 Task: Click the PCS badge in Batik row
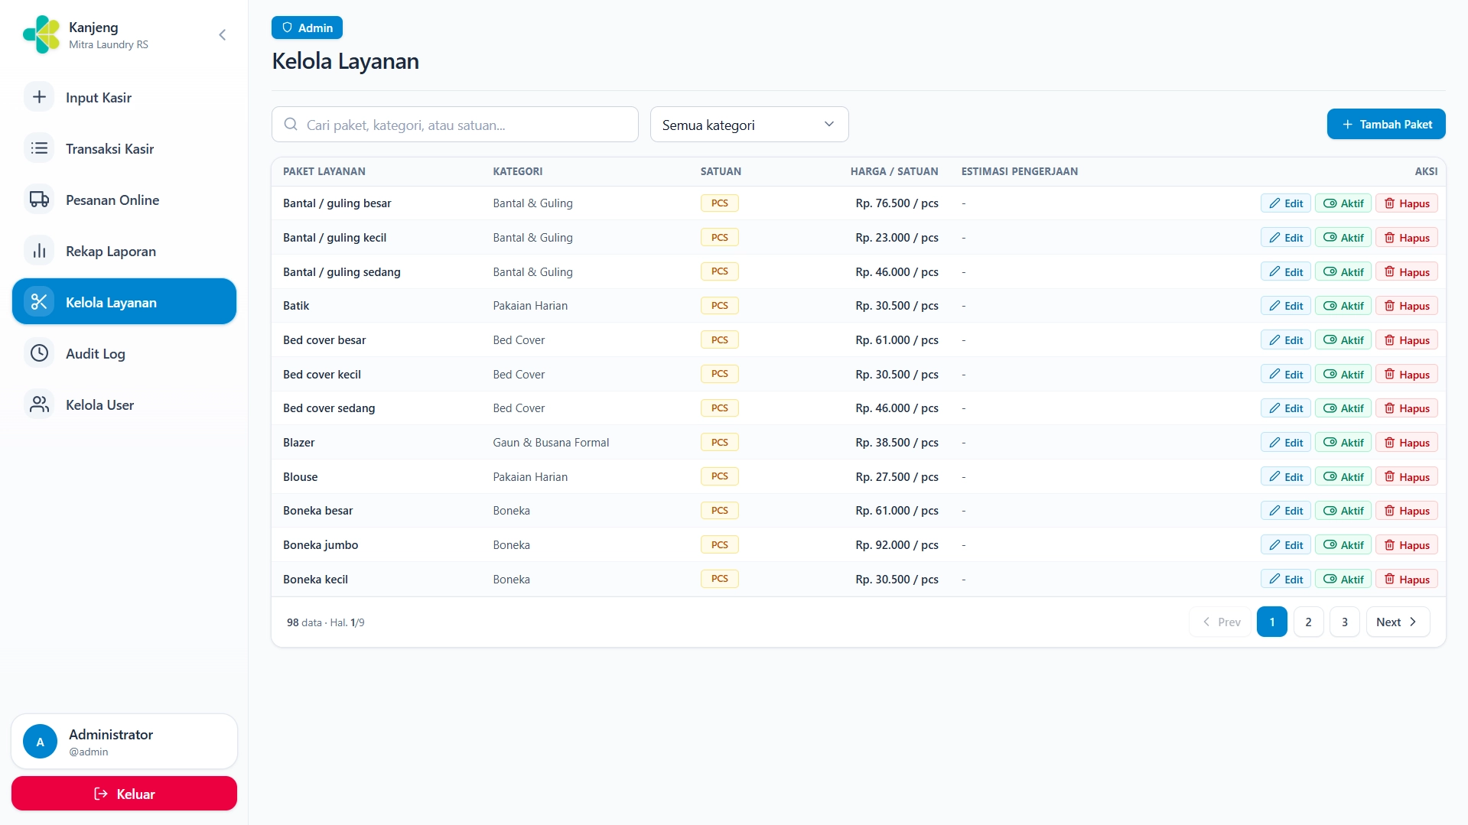pos(720,305)
